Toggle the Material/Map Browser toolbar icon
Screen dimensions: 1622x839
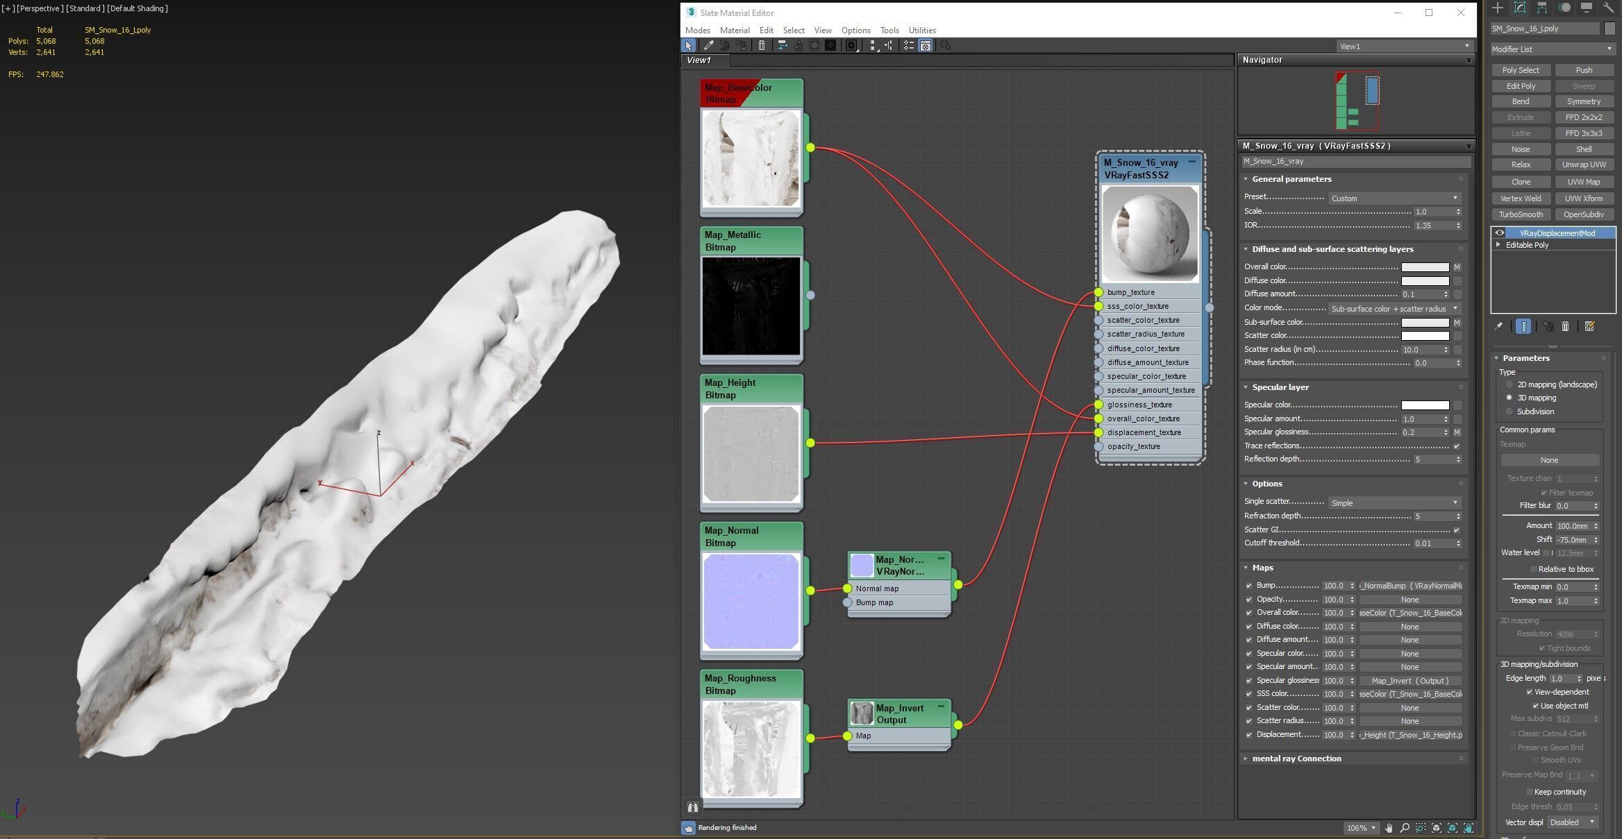[908, 46]
